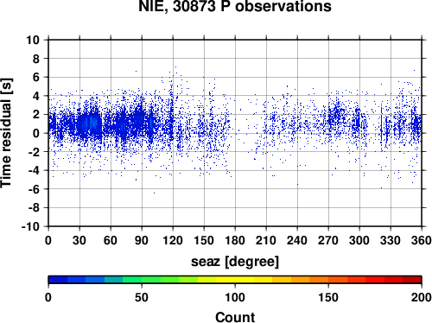This screenshot has width=432, height=323.
Task: Click the green colorbar segment just after 50
Action: (151, 280)
